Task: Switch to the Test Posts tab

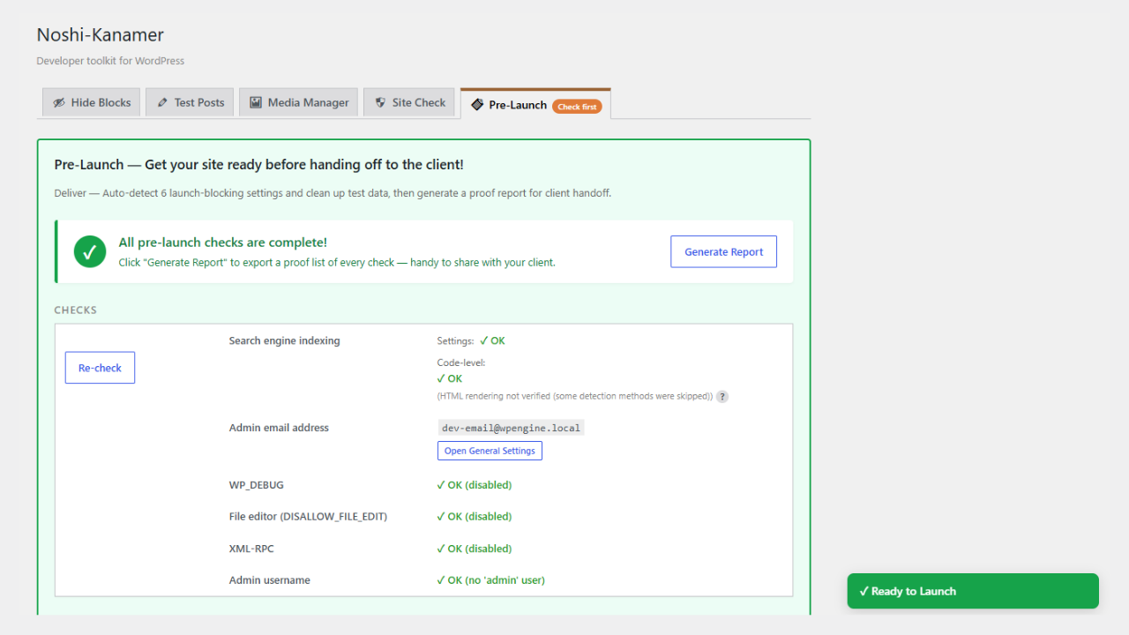Action: 191,102
